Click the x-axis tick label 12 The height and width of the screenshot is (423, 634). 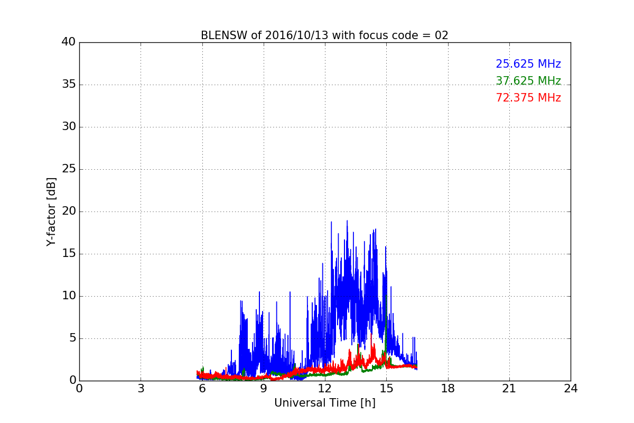(x=325, y=389)
